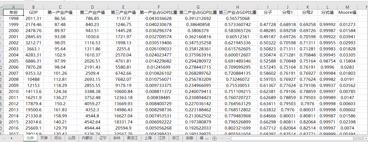This screenshot has height=142, width=368.
Task: Select the year cell 1998
Action: pyautogui.click(x=14, y=18)
